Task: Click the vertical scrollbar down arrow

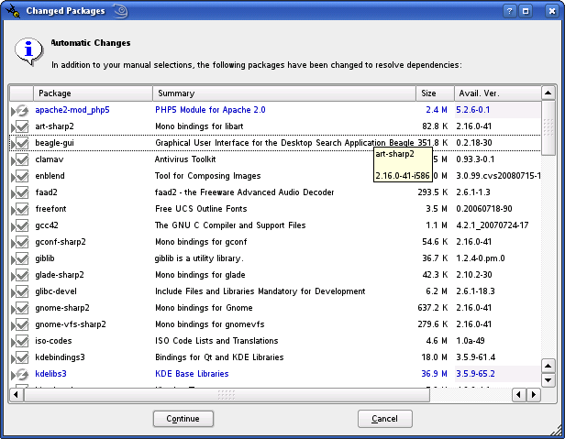Action: click(x=548, y=380)
